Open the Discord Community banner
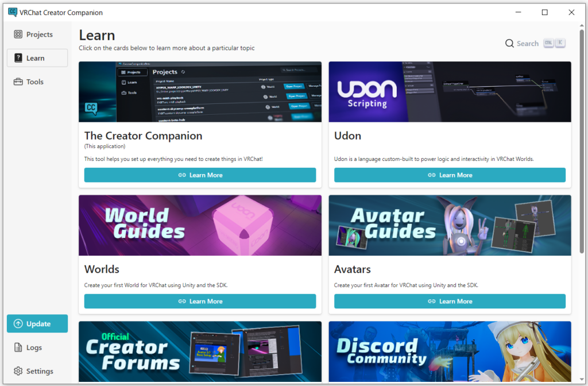 click(450, 352)
